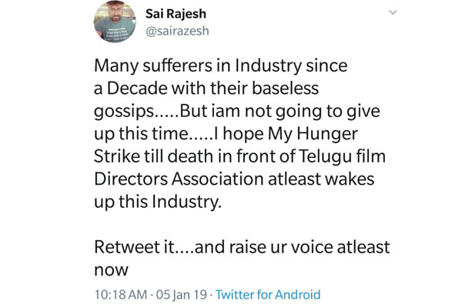
Task: Click the word sufferers in the first line
Action: (177, 65)
